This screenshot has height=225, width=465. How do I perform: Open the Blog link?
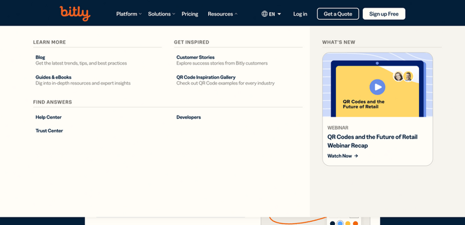(x=40, y=57)
